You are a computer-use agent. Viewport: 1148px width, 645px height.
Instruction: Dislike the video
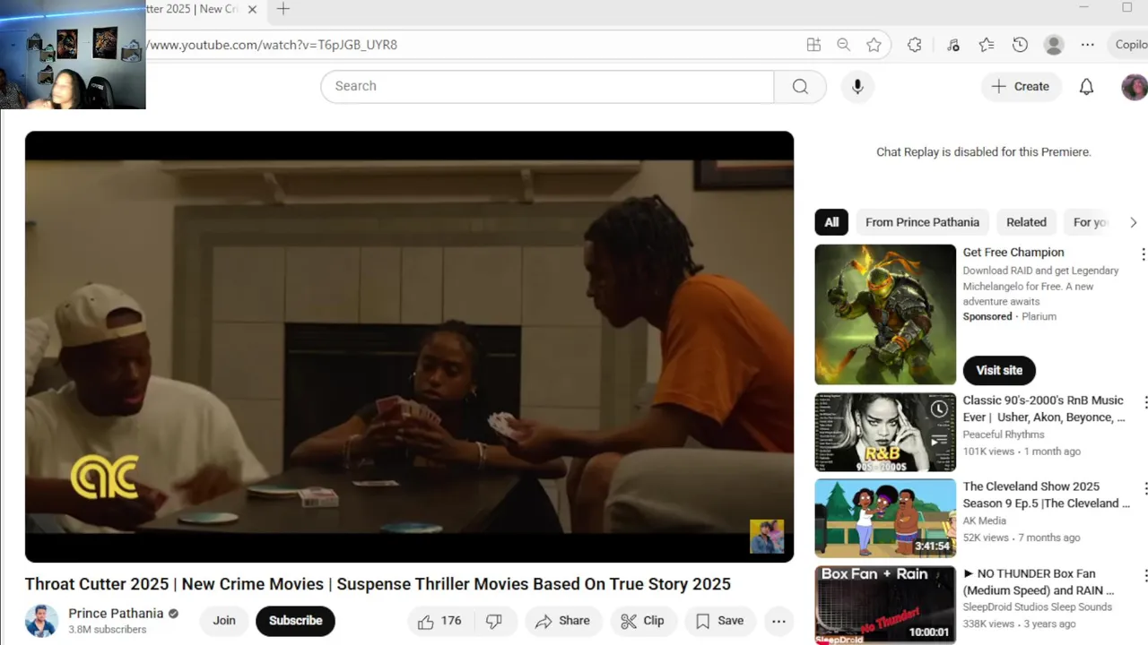click(x=494, y=621)
